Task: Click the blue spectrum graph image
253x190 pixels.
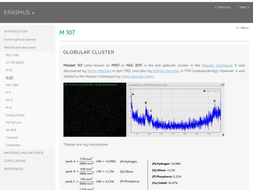Action: tap(176, 110)
